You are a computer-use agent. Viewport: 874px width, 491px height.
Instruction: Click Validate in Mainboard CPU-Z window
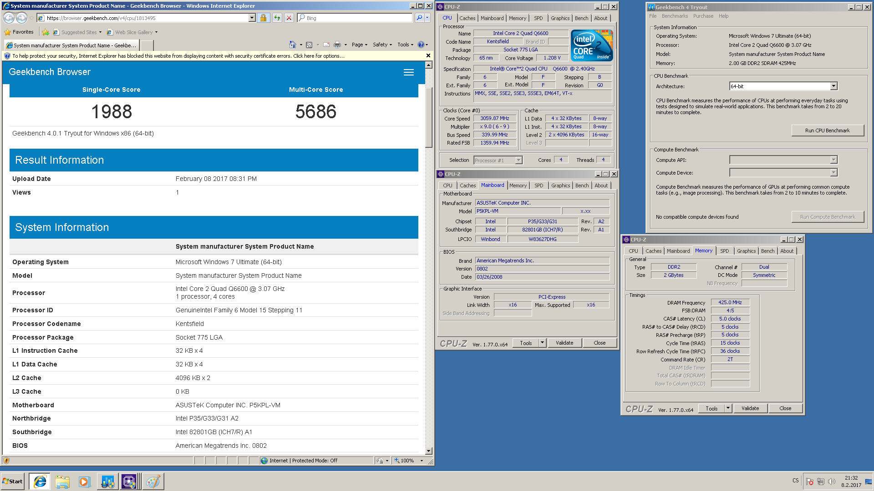pyautogui.click(x=564, y=343)
